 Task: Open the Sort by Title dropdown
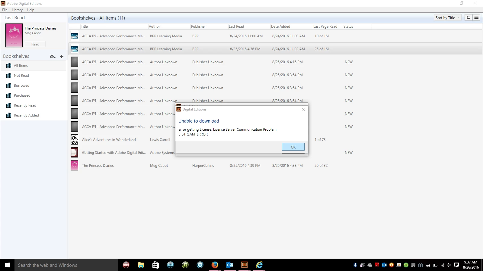[448, 18]
